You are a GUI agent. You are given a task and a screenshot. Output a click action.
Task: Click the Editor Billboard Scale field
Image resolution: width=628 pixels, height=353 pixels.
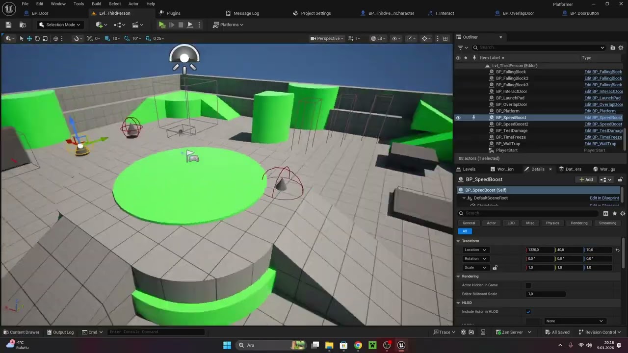click(546, 294)
